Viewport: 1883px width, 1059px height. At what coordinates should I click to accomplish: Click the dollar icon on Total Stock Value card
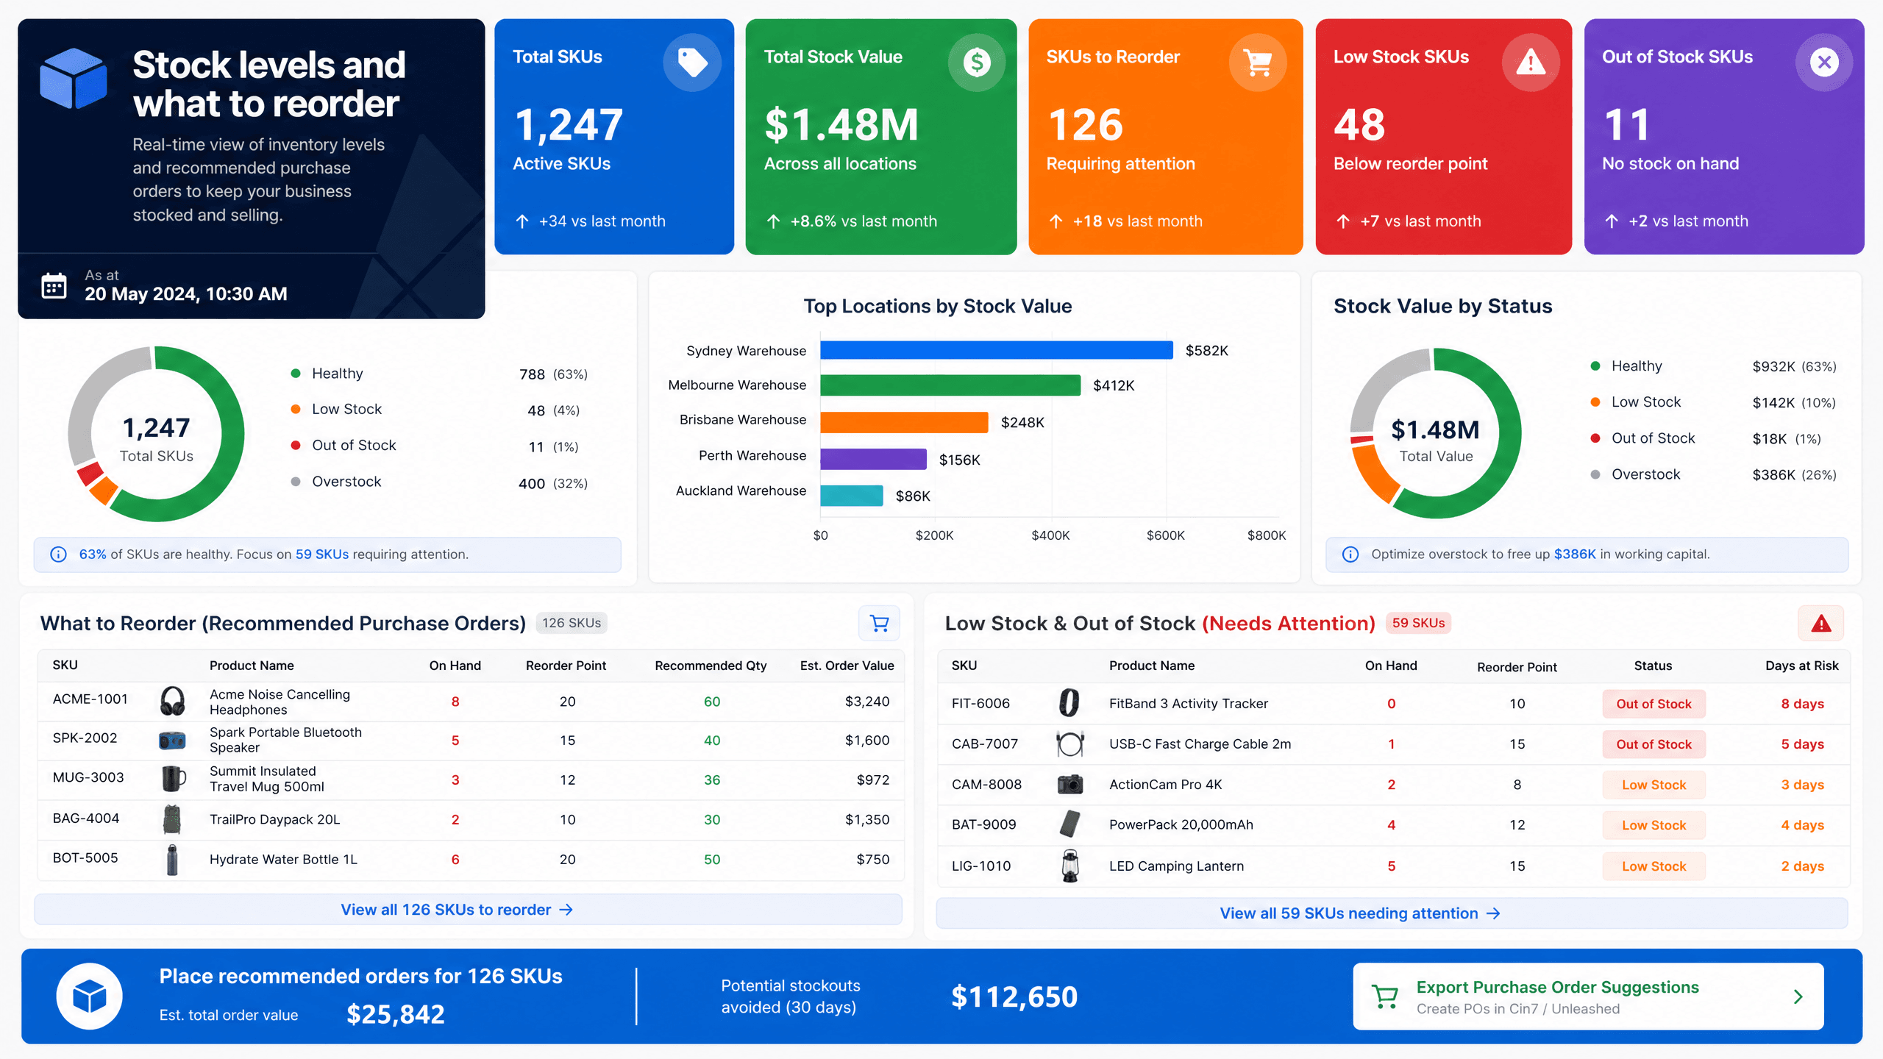click(x=977, y=63)
